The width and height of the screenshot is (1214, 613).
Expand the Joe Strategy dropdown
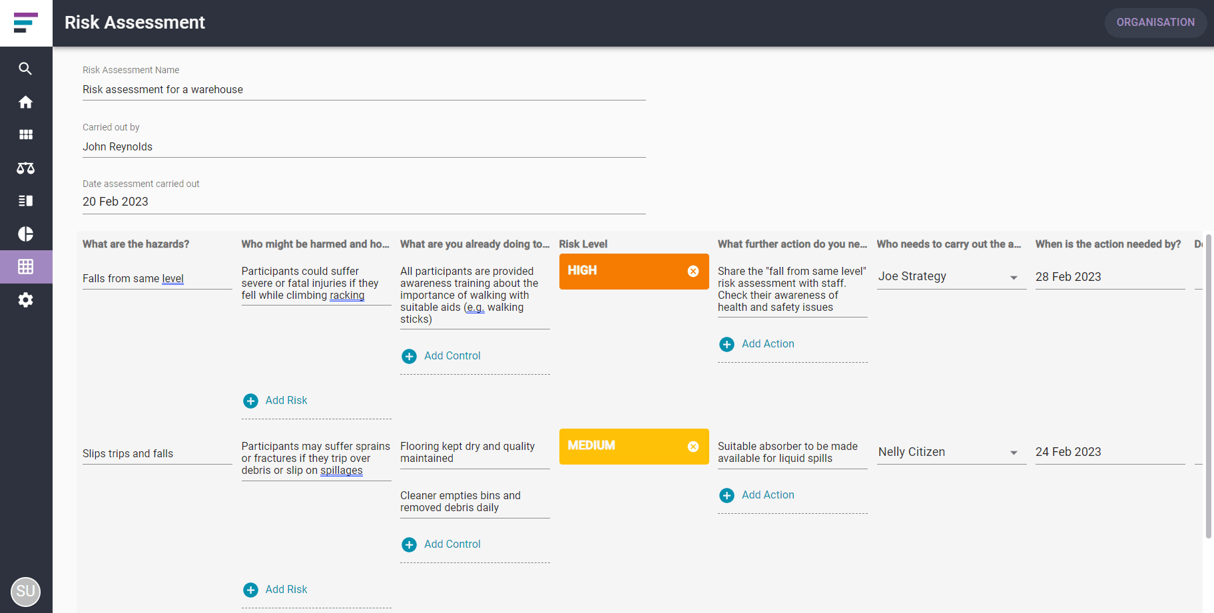point(1014,278)
